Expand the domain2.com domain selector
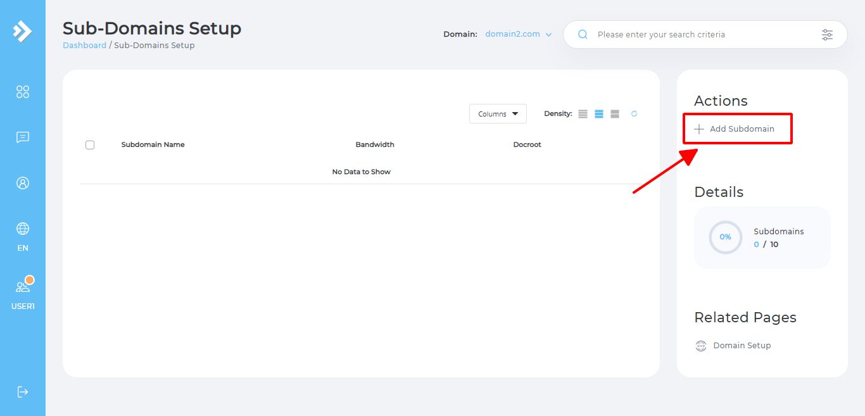The height and width of the screenshot is (416, 865). pyautogui.click(x=518, y=34)
